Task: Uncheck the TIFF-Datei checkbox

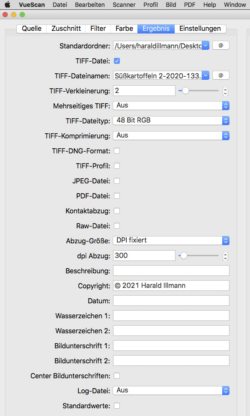Action: (x=117, y=61)
